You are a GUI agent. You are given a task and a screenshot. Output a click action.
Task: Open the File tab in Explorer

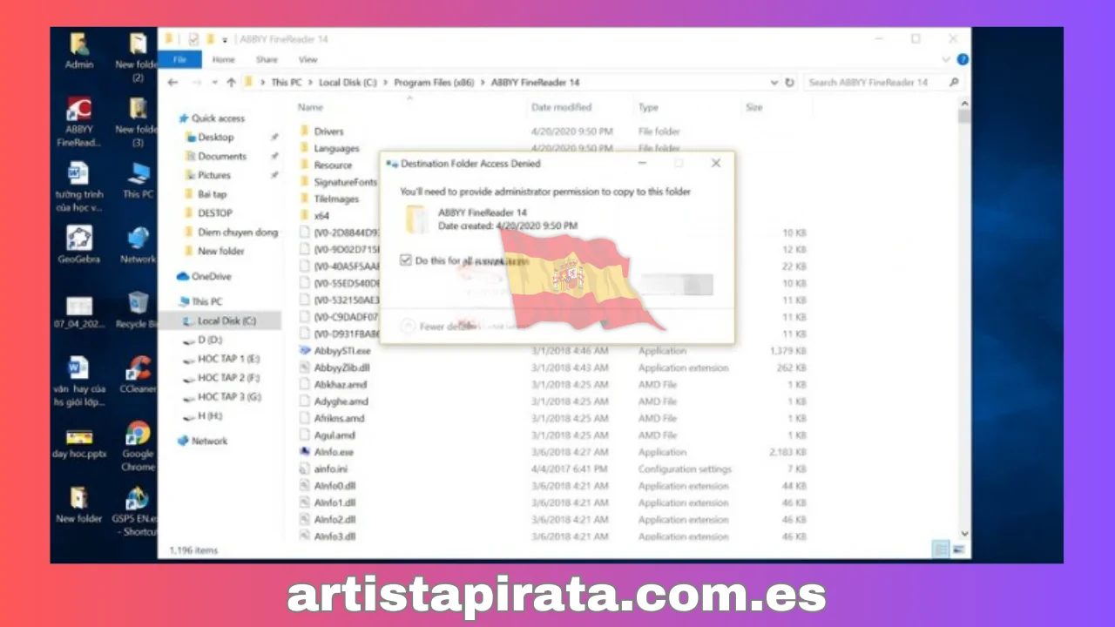click(180, 60)
